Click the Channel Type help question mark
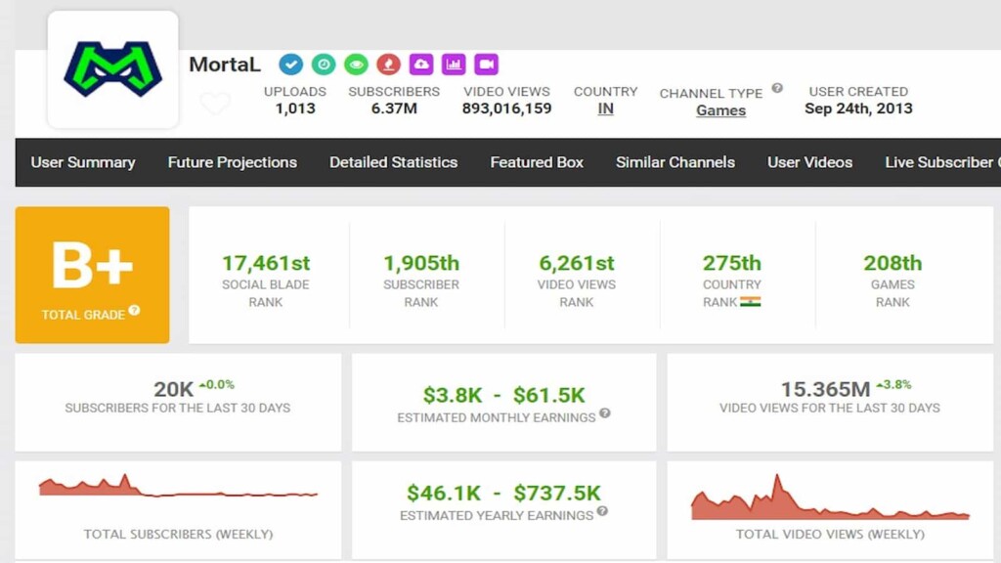The image size is (1001, 563). pyautogui.click(x=777, y=88)
